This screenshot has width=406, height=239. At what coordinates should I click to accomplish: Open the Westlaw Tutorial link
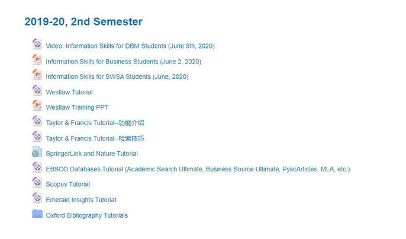(69, 93)
